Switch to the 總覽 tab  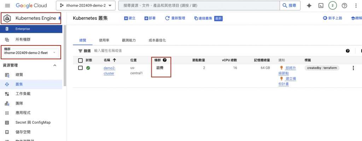pos(83,40)
